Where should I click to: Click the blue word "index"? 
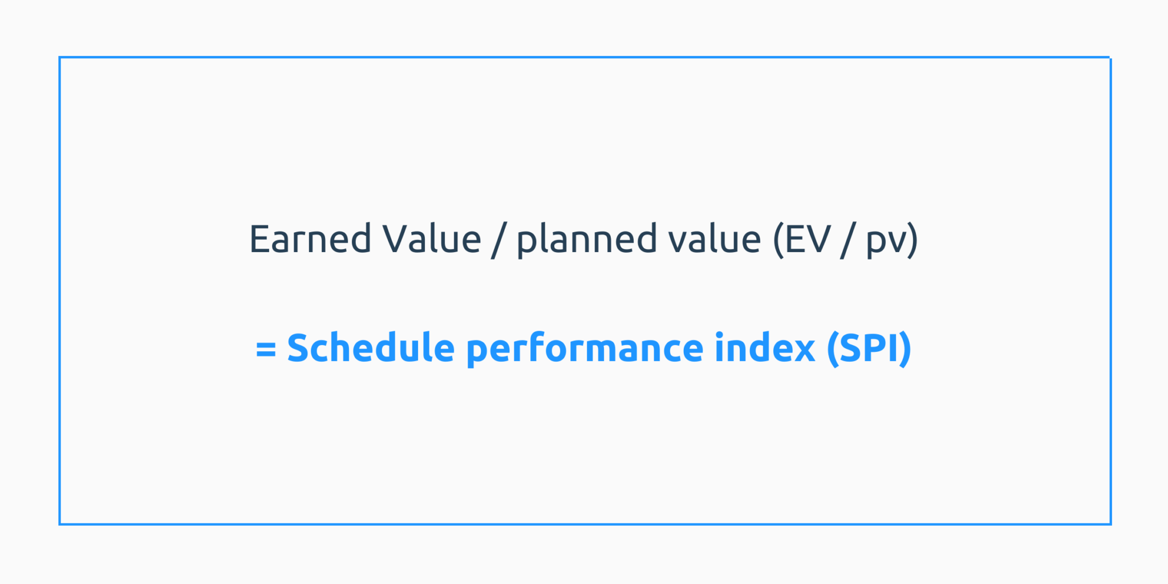(764, 348)
